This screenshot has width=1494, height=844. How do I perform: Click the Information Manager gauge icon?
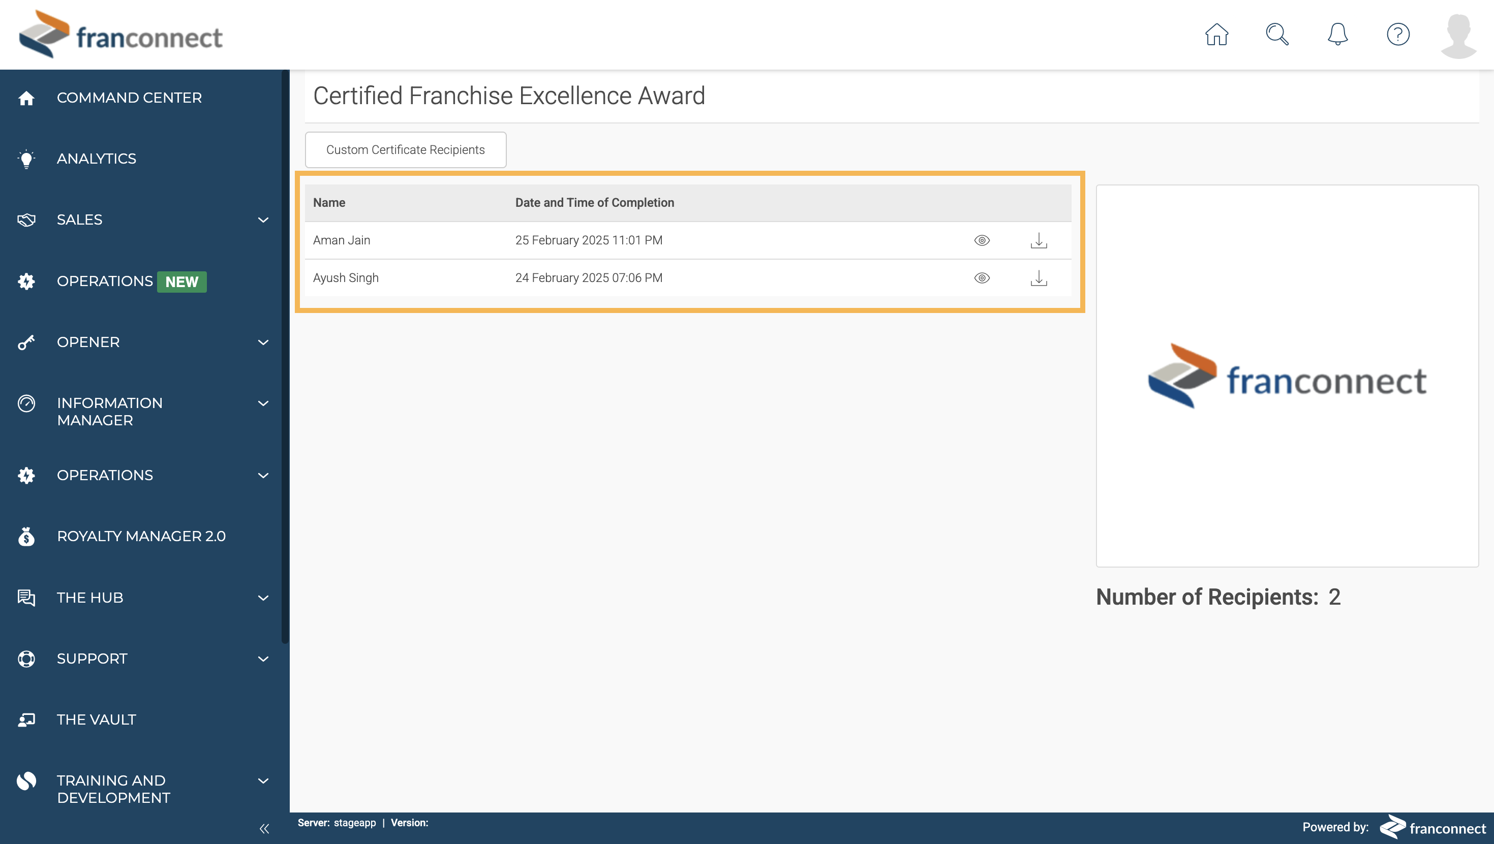tap(26, 403)
